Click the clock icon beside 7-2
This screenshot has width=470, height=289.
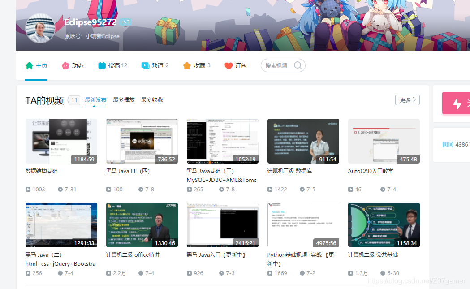coord(302,273)
